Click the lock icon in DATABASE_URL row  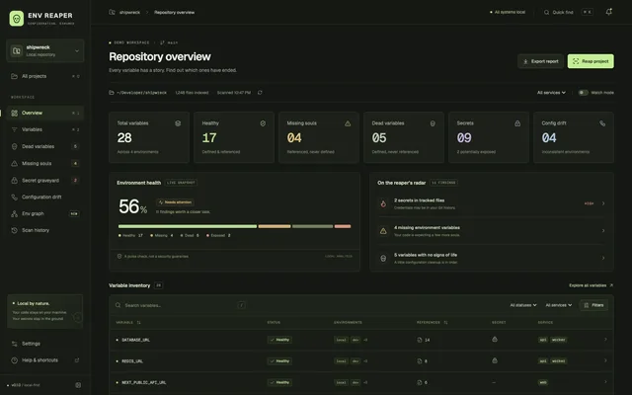click(x=495, y=340)
